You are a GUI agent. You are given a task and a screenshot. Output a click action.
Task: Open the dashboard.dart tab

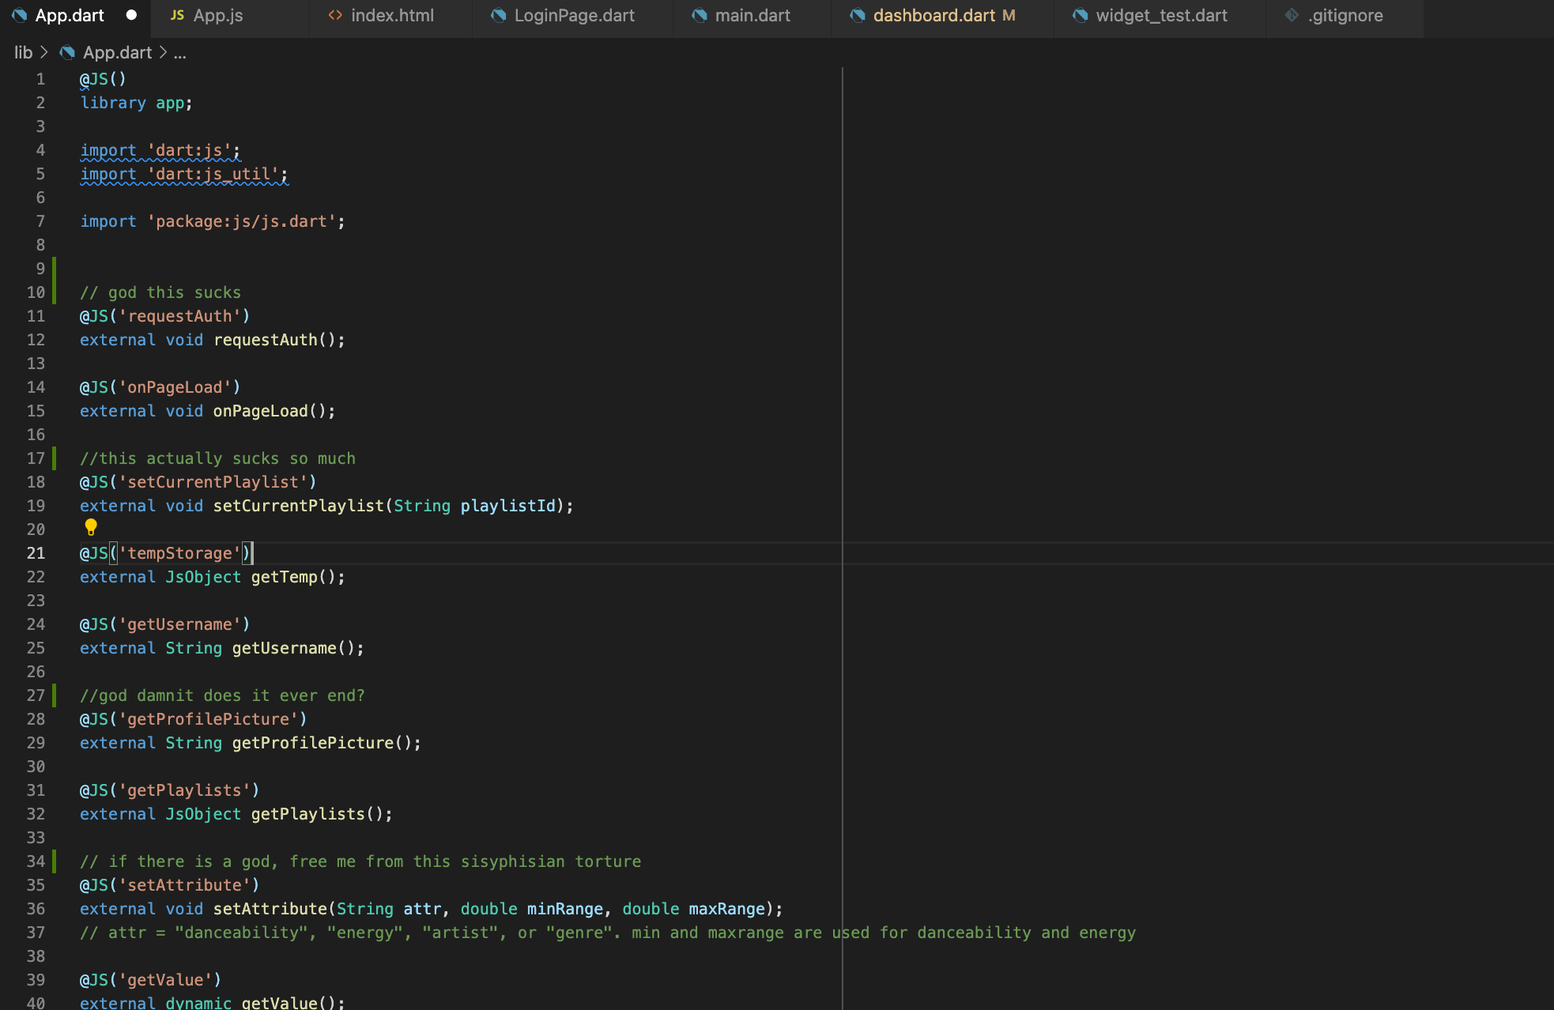point(934,15)
